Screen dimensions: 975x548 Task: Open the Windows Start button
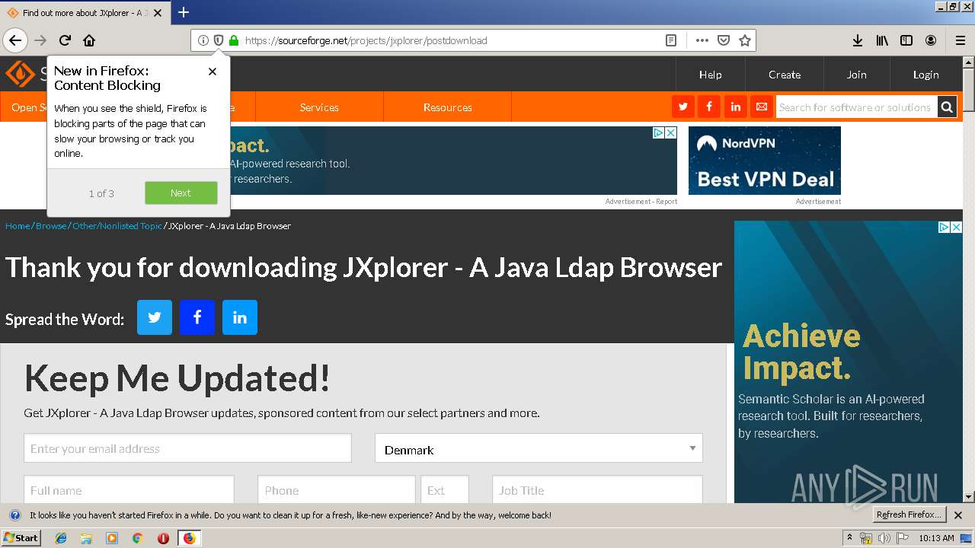point(21,537)
